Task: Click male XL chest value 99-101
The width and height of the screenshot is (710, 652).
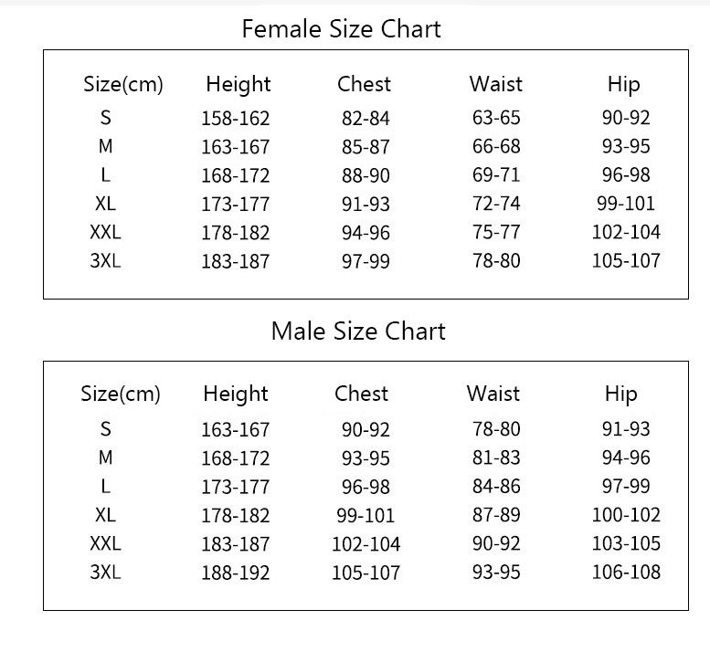Action: point(366,515)
